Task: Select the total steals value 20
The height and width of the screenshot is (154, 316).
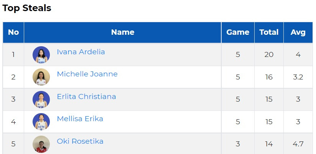Action: [x=269, y=54]
